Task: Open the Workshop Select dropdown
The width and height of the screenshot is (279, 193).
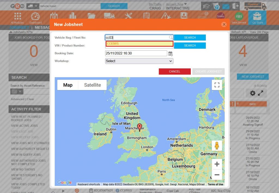Action: [x=139, y=61]
